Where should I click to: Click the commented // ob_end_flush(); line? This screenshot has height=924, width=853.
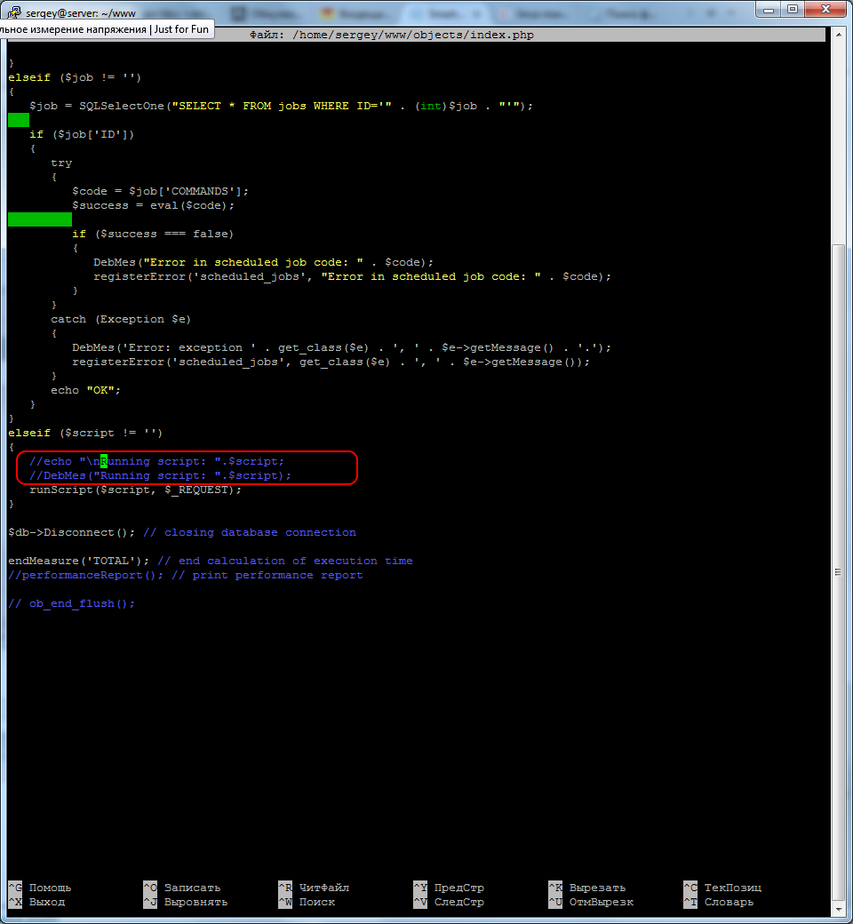[x=72, y=603]
